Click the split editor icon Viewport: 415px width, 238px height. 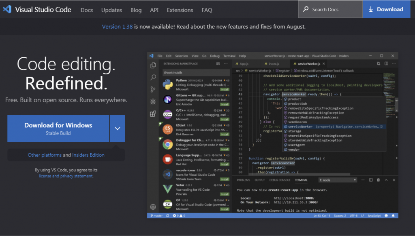tap(386, 63)
